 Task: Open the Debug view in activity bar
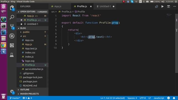[x=12, y=36]
